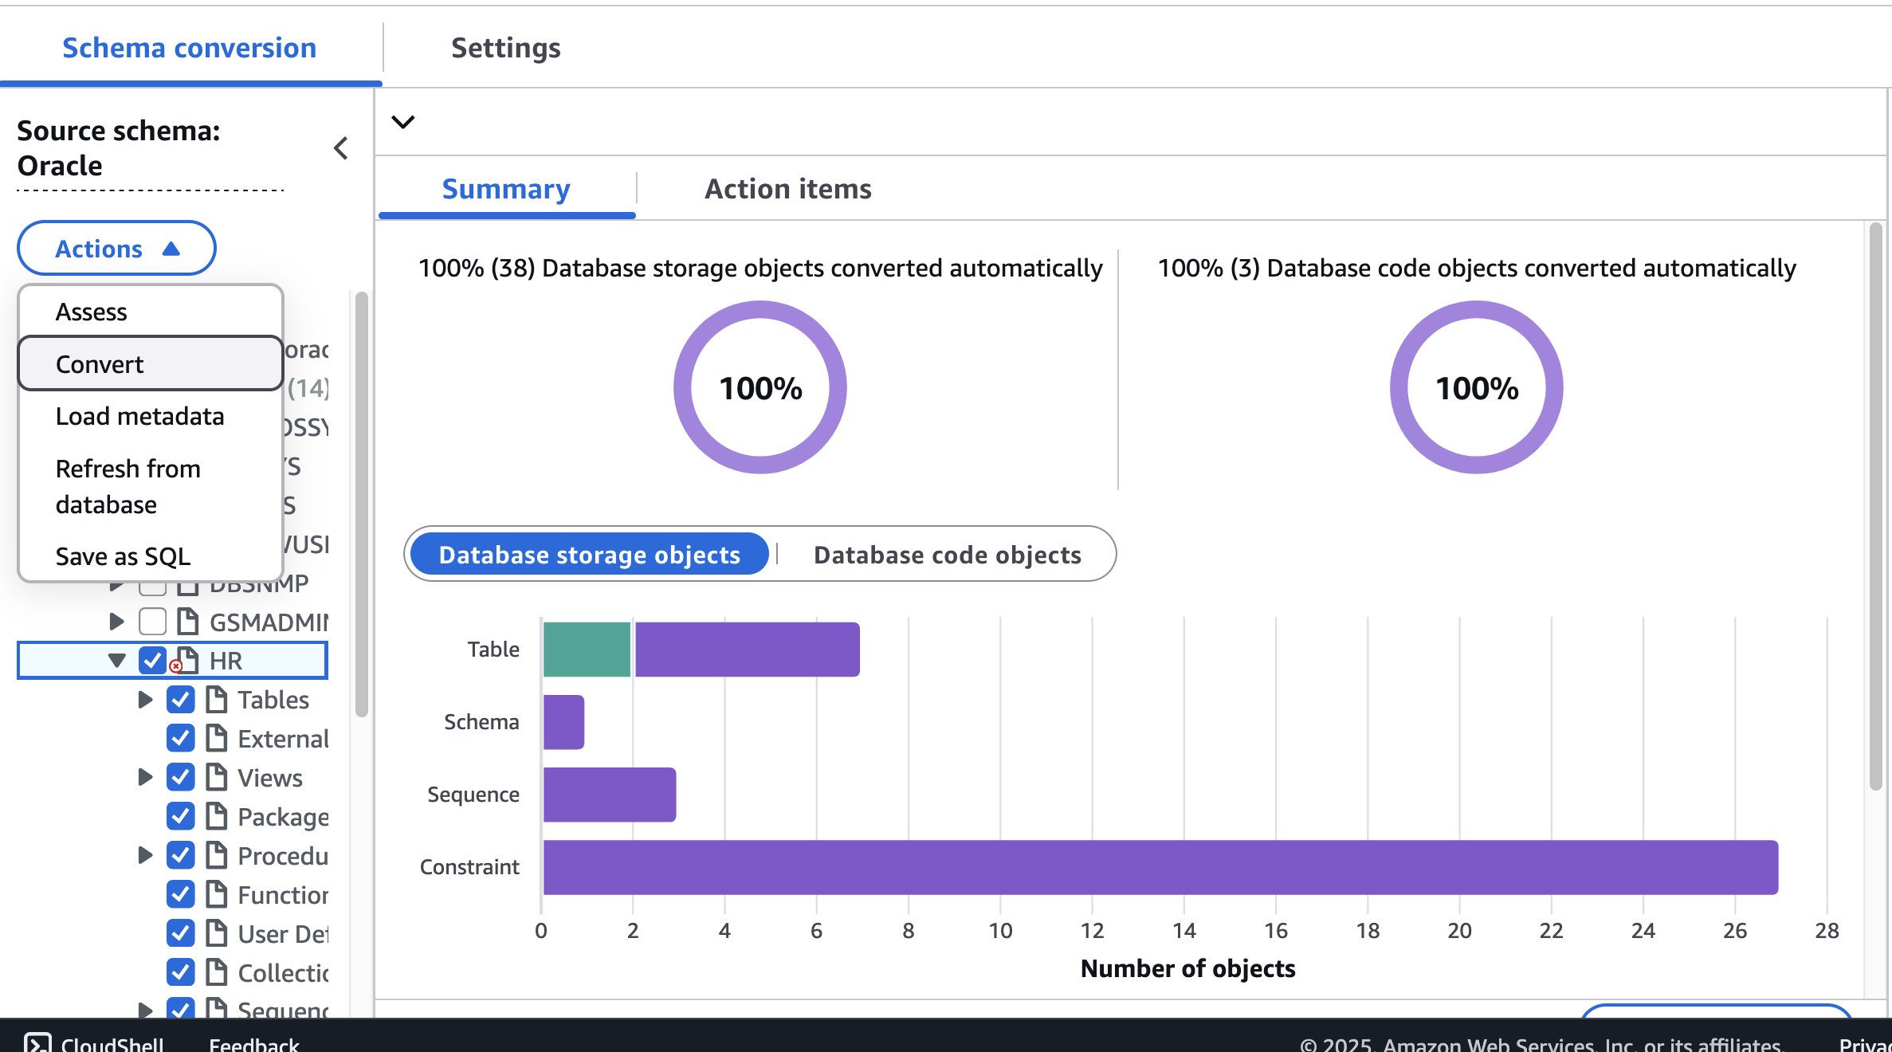Choose Assess from Actions menu
Screen dimensions: 1892x1052
coord(151,312)
